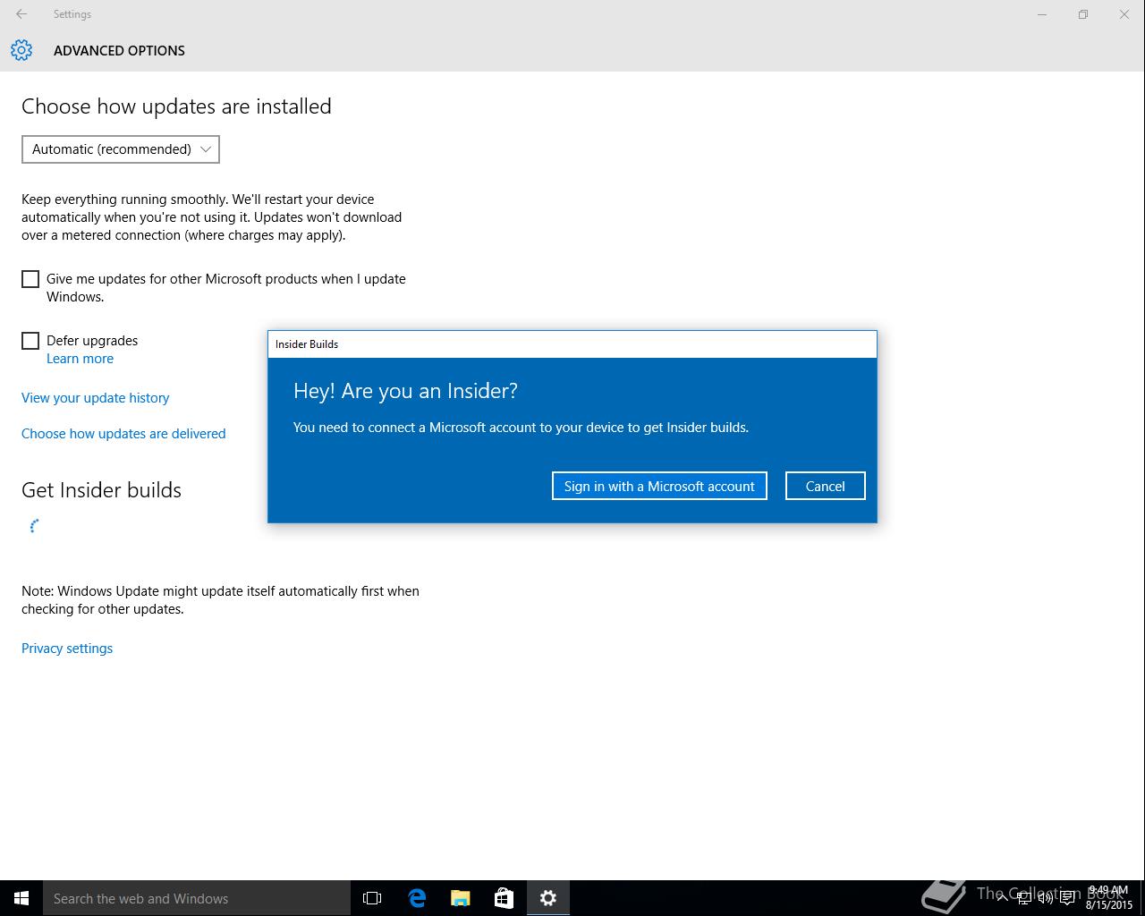Check the Defer upgrades checkbox
1145x916 pixels.
(x=30, y=341)
